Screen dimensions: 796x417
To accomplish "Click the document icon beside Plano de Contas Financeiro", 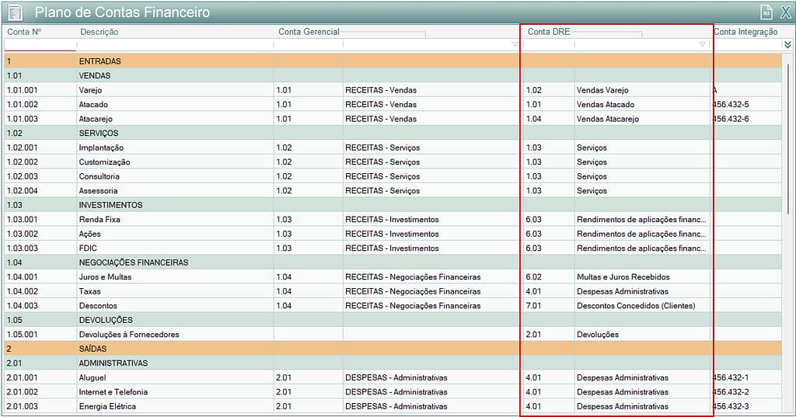I will [x=16, y=12].
